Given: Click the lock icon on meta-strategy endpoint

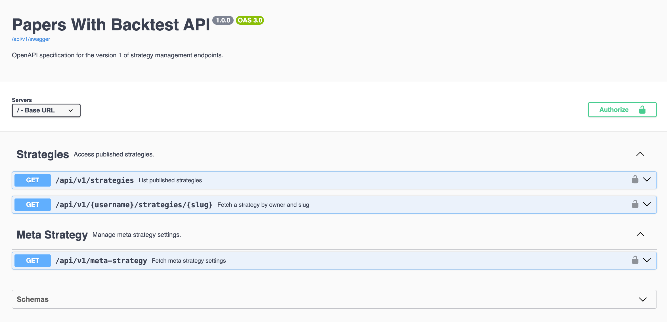Looking at the screenshot, I should [x=635, y=260].
